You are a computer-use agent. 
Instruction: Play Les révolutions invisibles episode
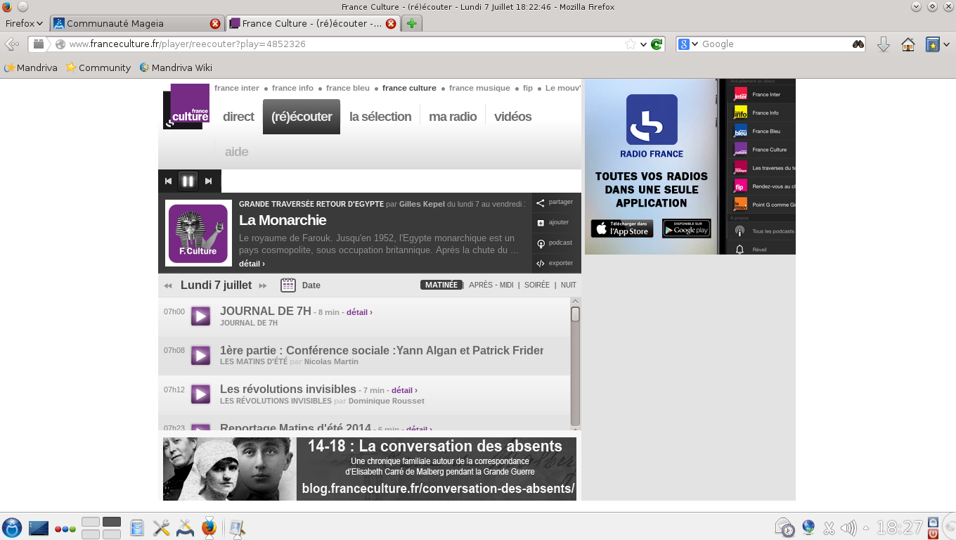pos(201,394)
